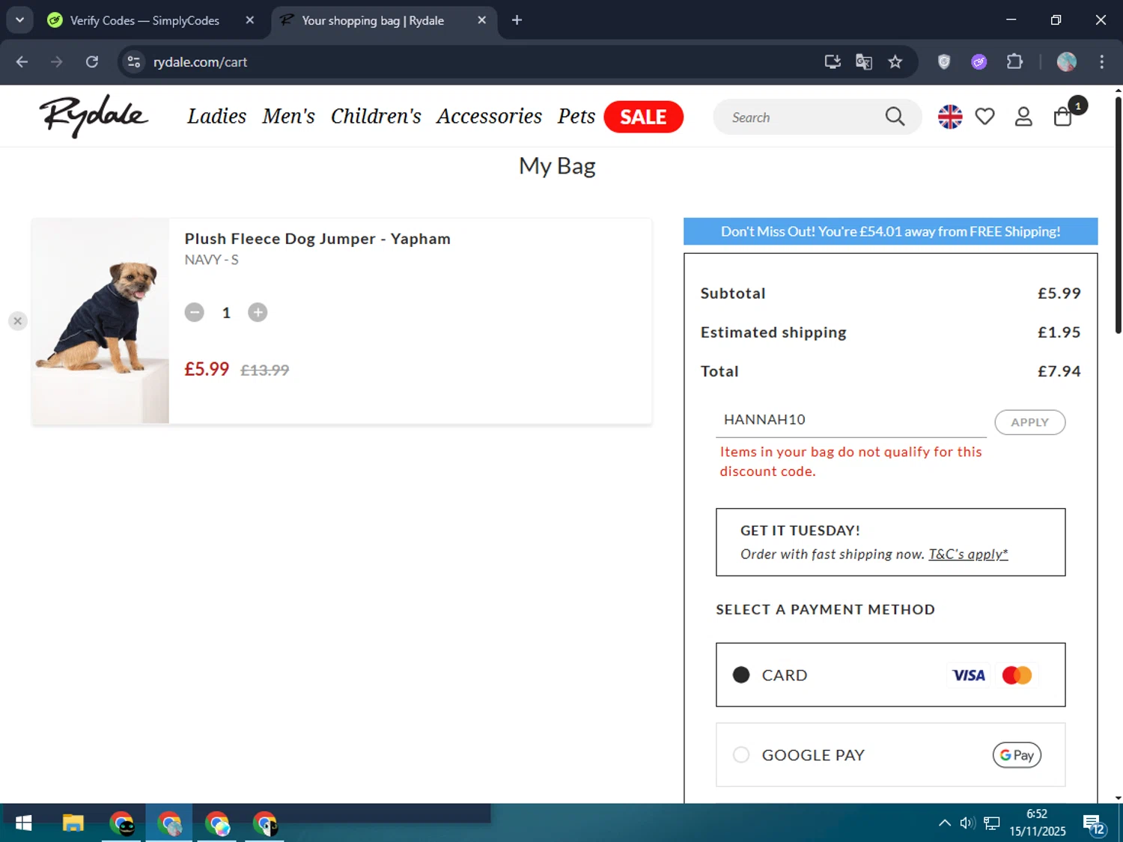The height and width of the screenshot is (842, 1123).
Task: Click the translate page icon
Action: point(864,62)
